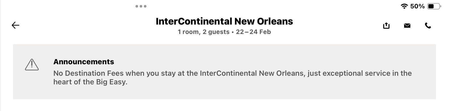449x111 pixels.
Task: Tap the 50% battery percentage
Action: point(417,6)
